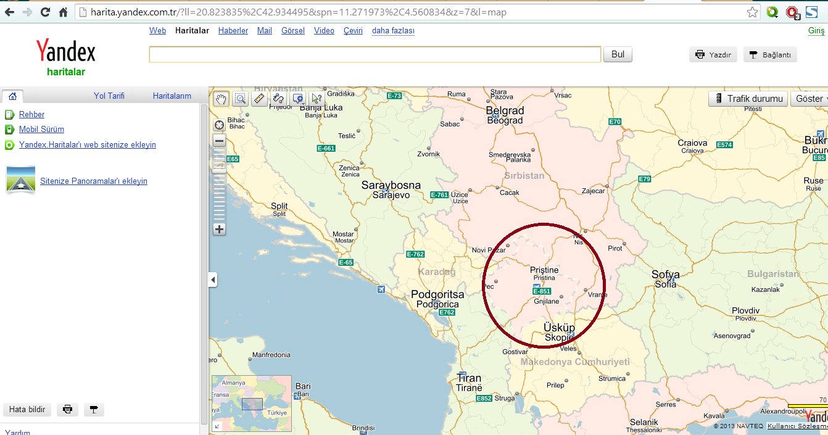
Task: Switch to the Haritalarım tab
Action: coord(172,96)
